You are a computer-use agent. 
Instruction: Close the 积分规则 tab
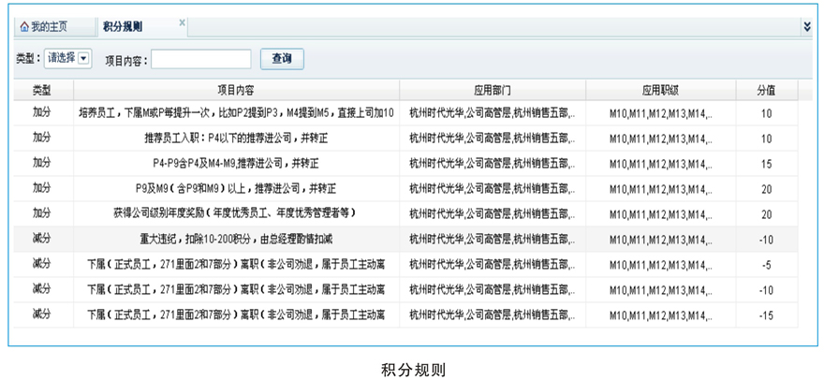pyautogui.click(x=182, y=22)
